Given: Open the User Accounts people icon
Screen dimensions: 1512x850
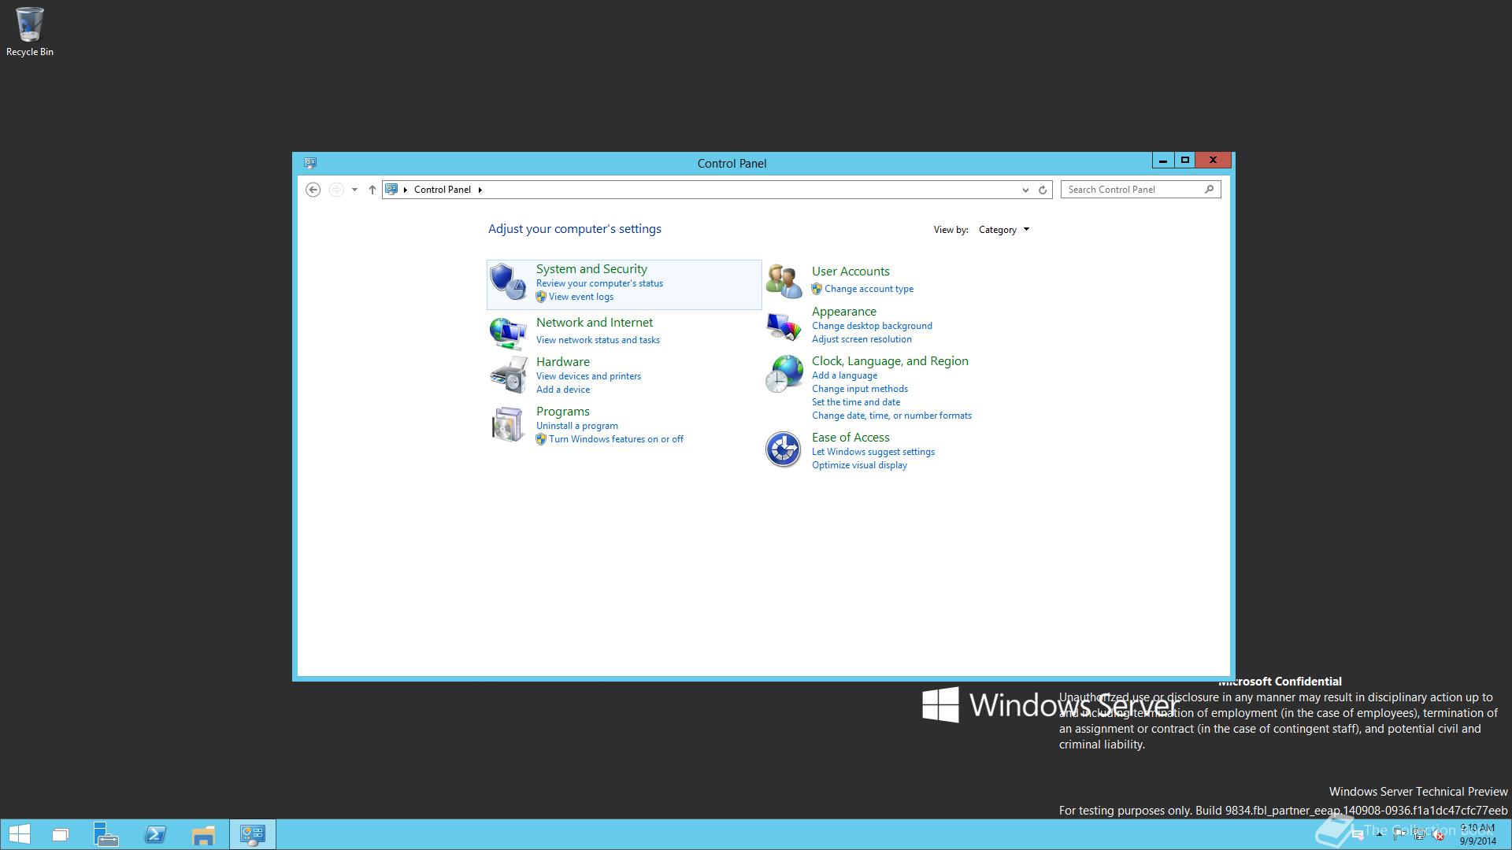Looking at the screenshot, I should 784,281.
